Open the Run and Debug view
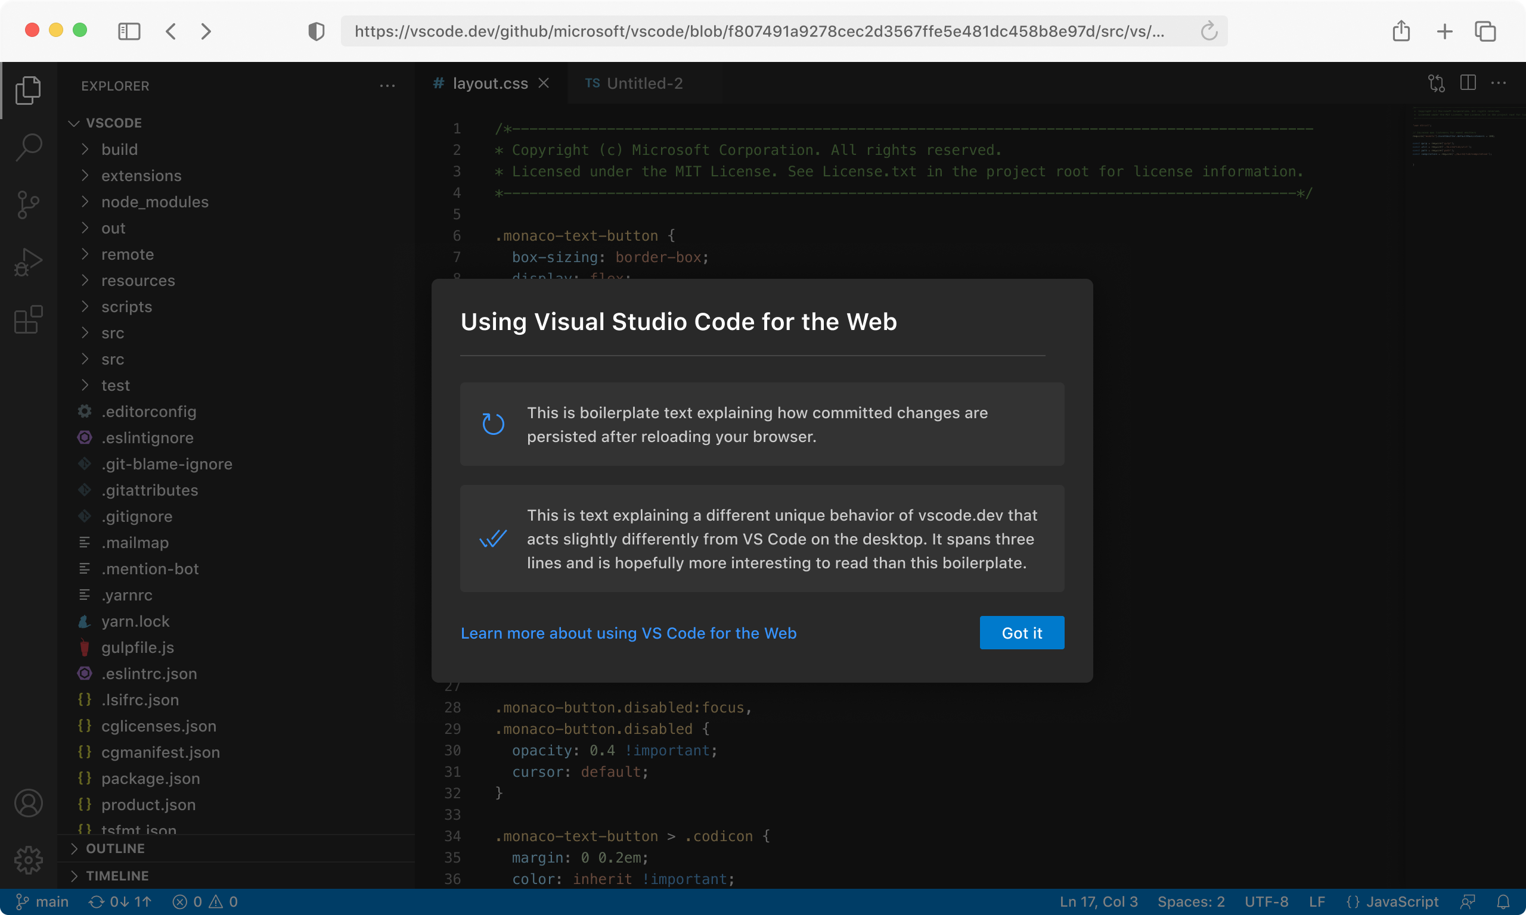Screen dimensions: 1526x915 [x=28, y=262]
